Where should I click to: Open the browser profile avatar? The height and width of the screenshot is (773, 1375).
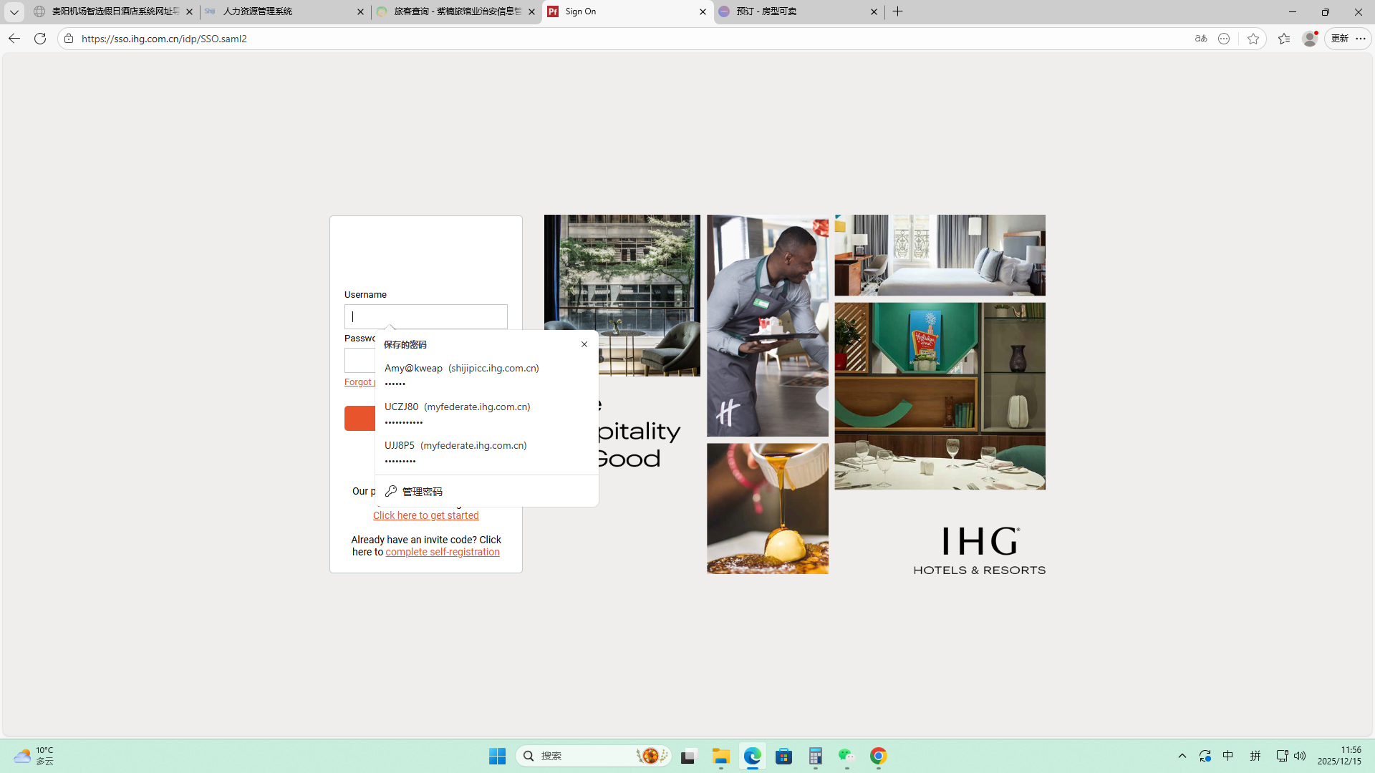(1309, 39)
